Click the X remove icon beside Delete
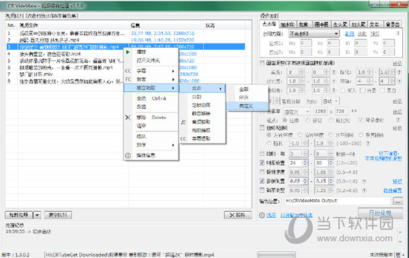Screen dimensions: 409x258 click(128, 118)
